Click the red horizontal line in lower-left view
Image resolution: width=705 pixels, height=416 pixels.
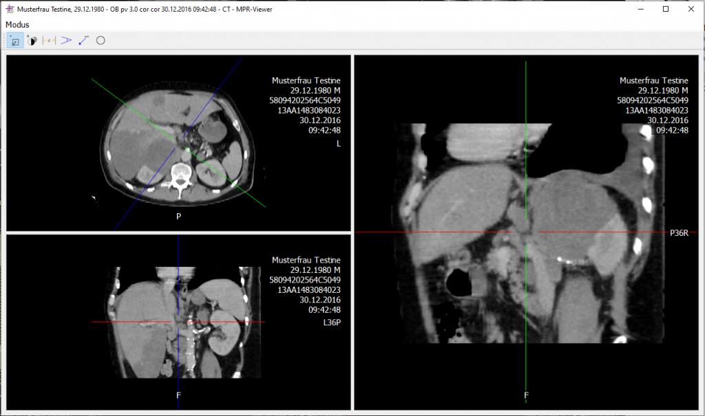coord(124,322)
